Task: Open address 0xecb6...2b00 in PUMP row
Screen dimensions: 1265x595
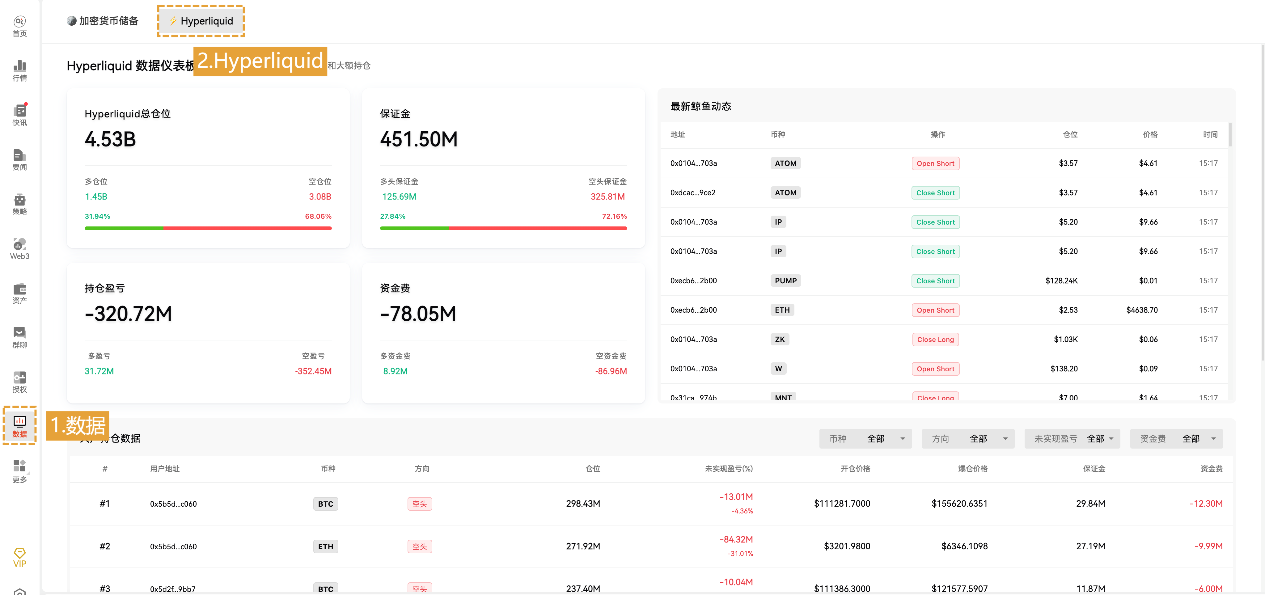Action: 693,281
